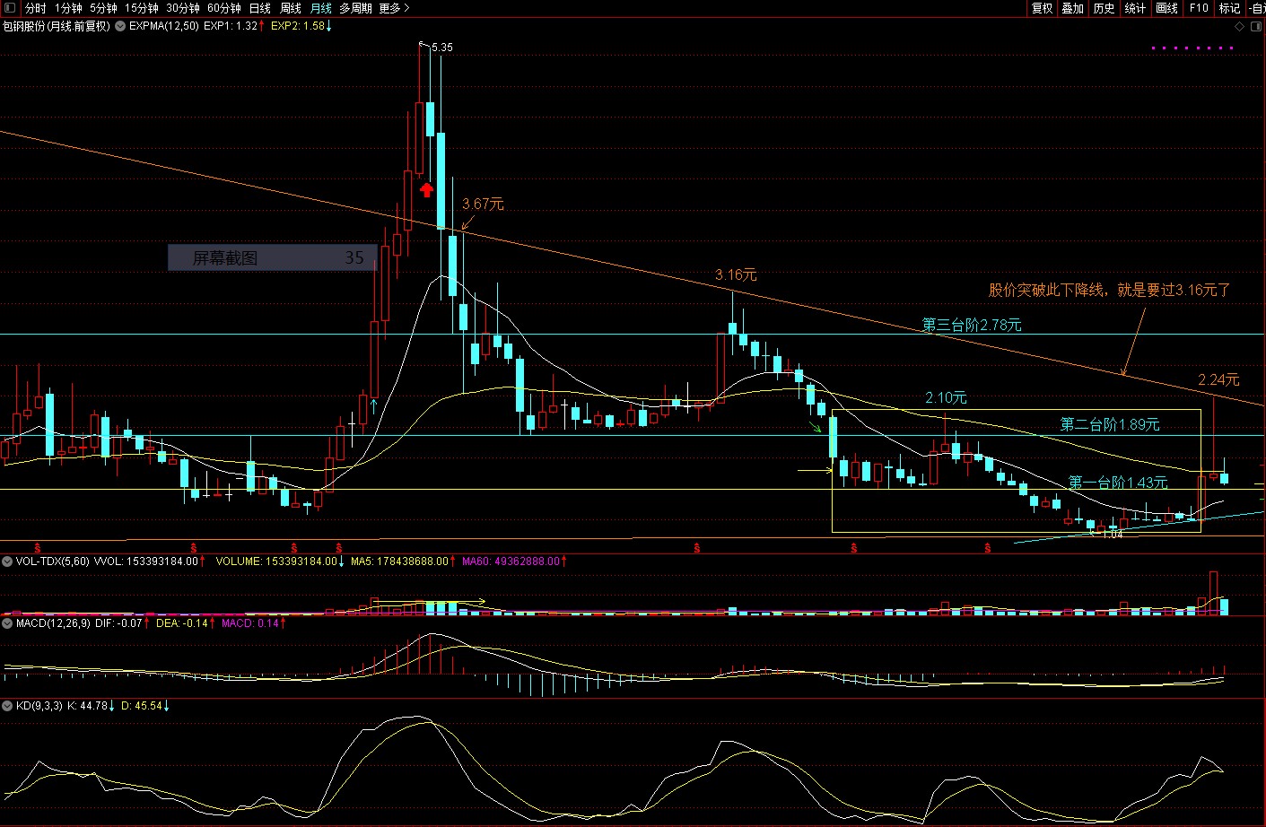
Task: Click the panel layout icon before 分时
Action: 10,8
